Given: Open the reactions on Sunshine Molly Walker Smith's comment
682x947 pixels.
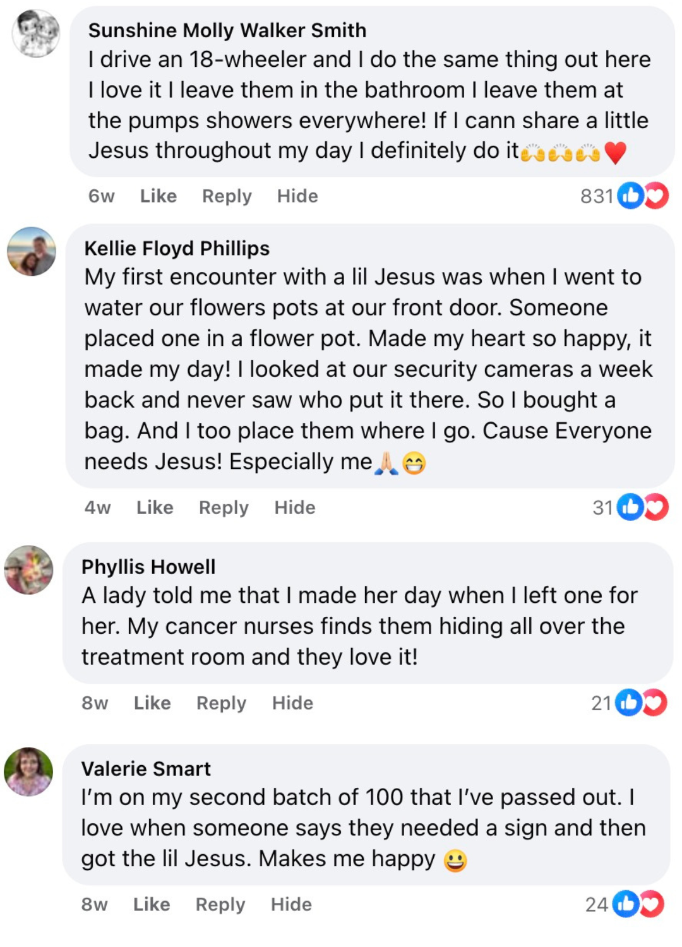Looking at the screenshot, I should tap(642, 196).
